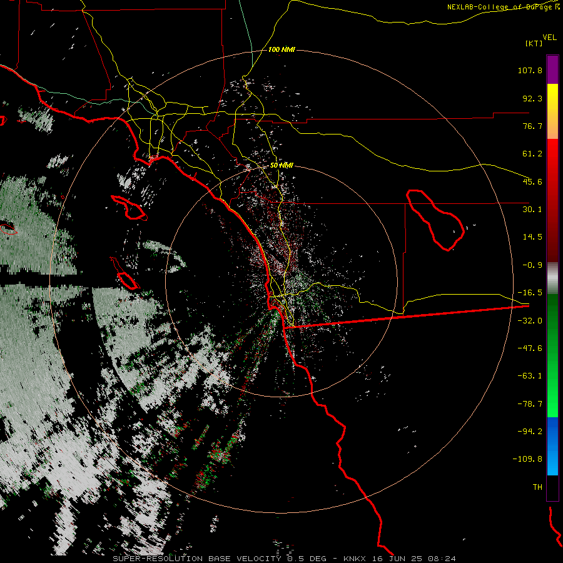
Task: Click the 14.5 velocity scale value
Action: [x=532, y=237]
